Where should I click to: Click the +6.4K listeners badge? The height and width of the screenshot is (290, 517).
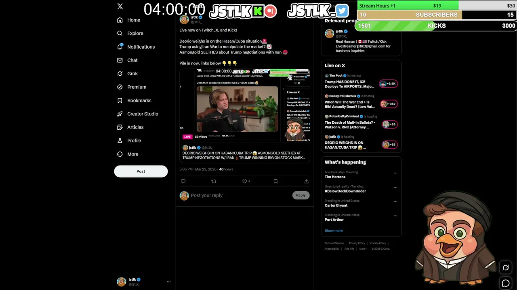pos(388,84)
